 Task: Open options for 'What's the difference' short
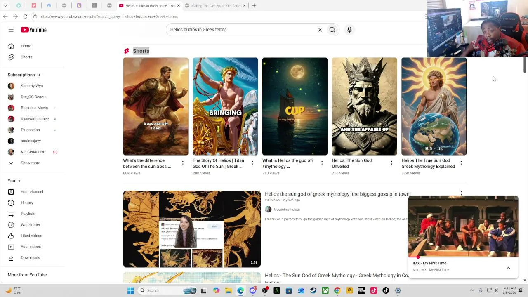183,163
